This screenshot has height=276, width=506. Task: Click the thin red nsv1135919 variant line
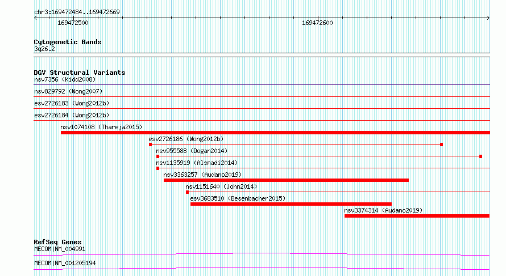tap(325, 168)
